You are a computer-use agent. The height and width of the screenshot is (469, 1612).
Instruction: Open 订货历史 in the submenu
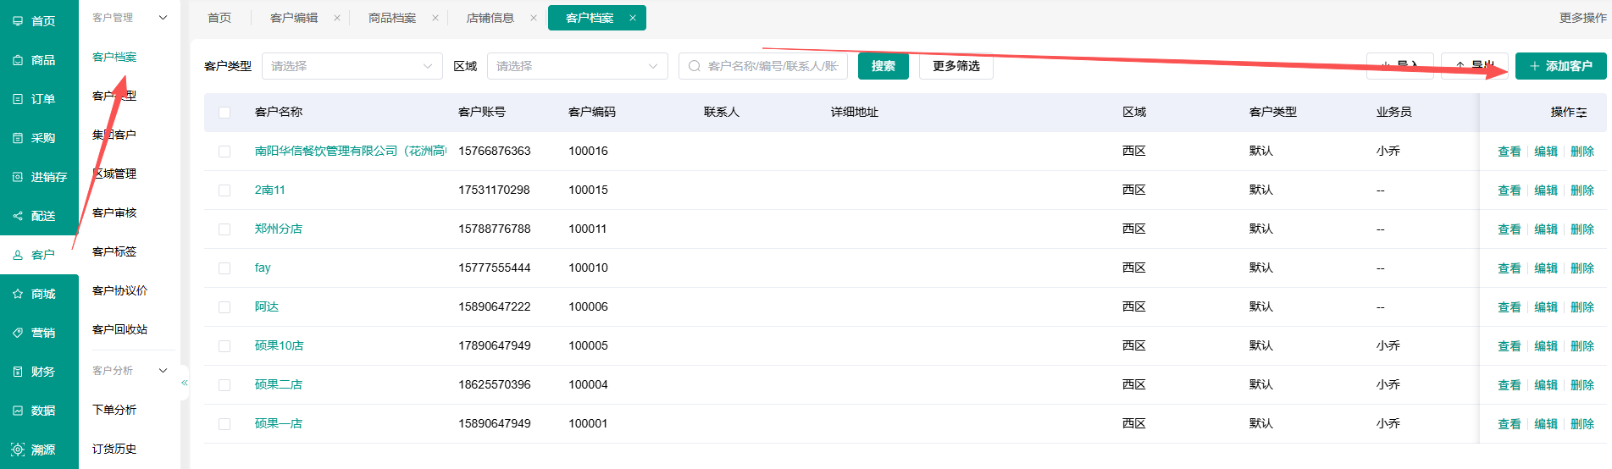[114, 449]
